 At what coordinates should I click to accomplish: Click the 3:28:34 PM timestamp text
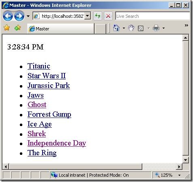[25, 47]
